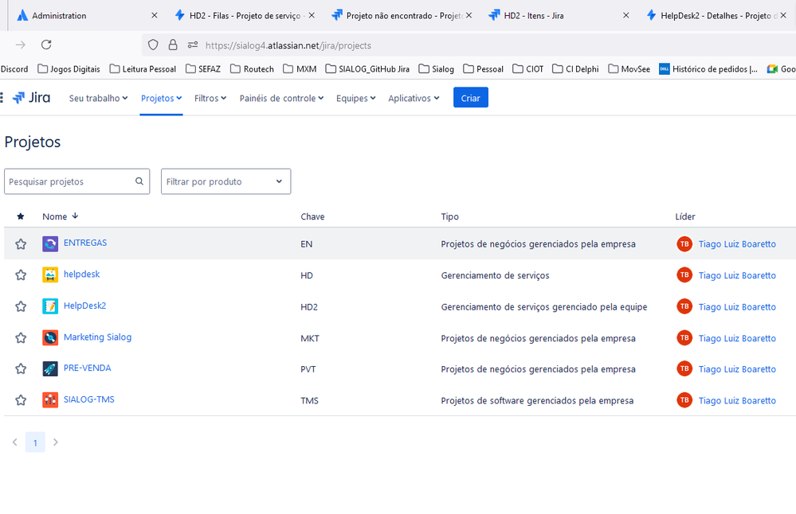Open the Marketing Sialog project link
The width and height of the screenshot is (796, 514).
coord(97,337)
